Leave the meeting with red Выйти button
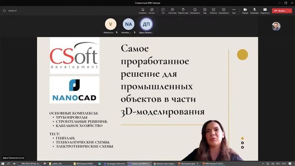Image resolution: width=295 pixels, height=166 pixels. pos(280,11)
